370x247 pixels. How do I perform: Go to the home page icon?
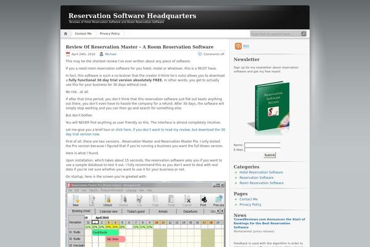pos(65,34)
